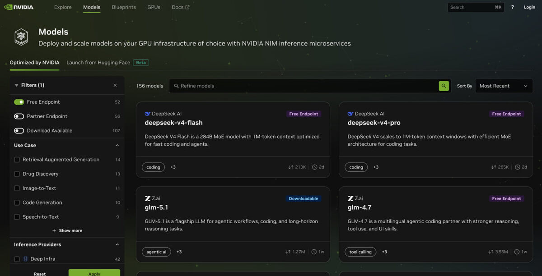This screenshot has height=276, width=542.
Task: Click the Refine models input field
Action: [x=303, y=86]
